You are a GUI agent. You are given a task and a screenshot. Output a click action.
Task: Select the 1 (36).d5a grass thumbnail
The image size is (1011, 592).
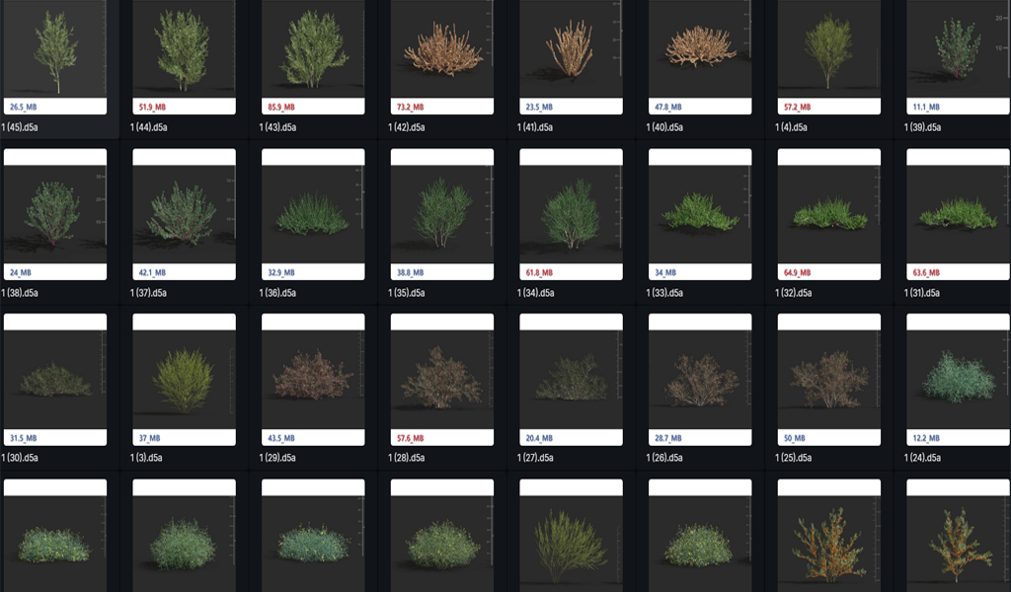[313, 213]
